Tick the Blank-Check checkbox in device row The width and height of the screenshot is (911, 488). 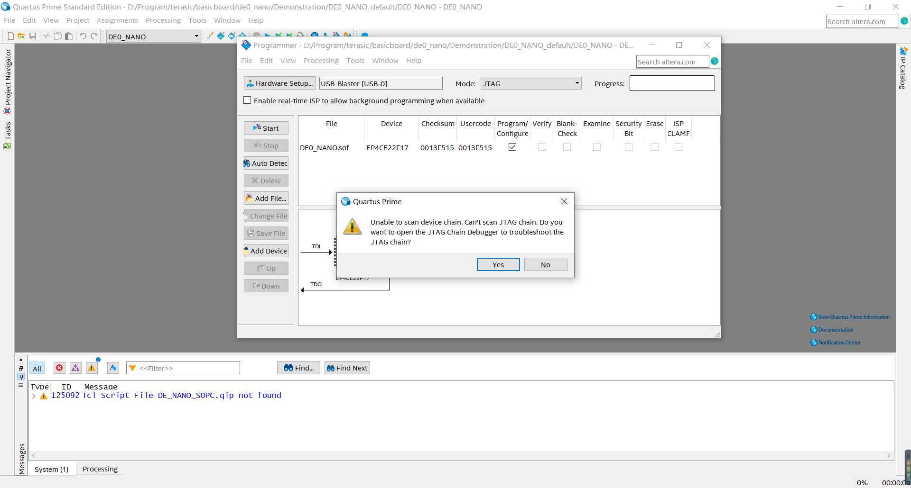click(567, 147)
